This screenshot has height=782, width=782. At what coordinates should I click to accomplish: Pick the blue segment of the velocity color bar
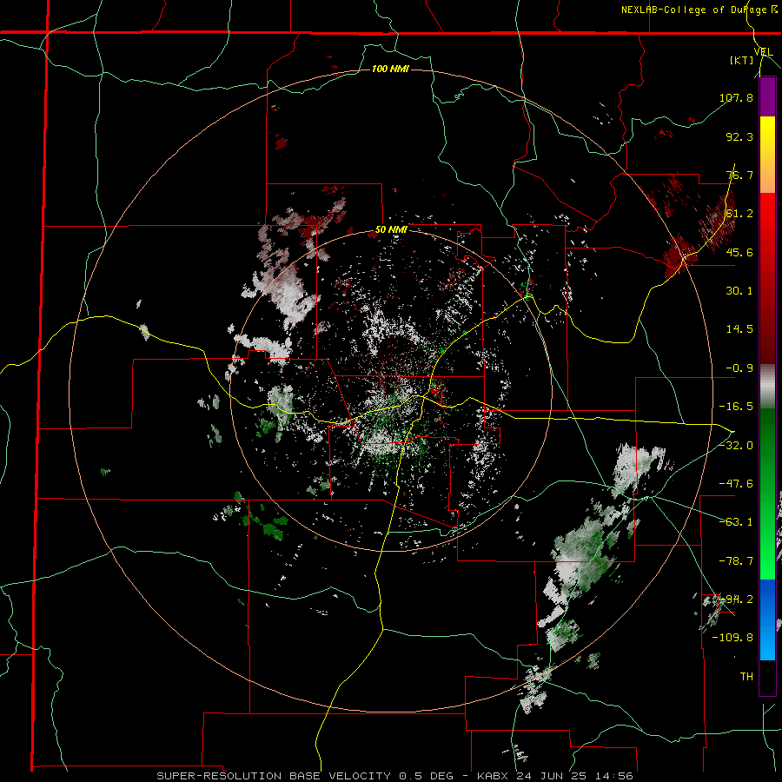pos(767,620)
